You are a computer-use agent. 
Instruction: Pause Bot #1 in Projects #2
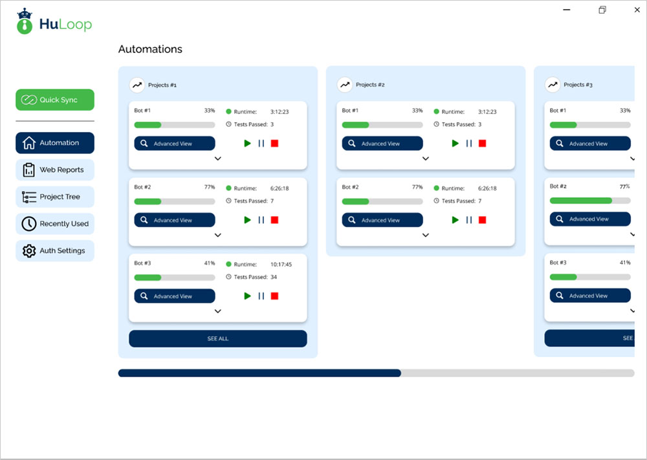click(x=468, y=143)
